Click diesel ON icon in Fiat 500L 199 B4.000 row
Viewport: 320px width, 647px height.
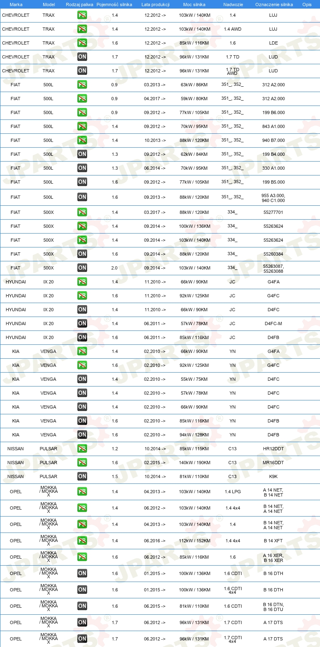click(82, 154)
